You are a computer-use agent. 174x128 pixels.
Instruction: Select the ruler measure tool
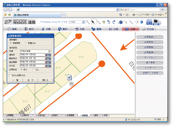[x=131, y=22]
